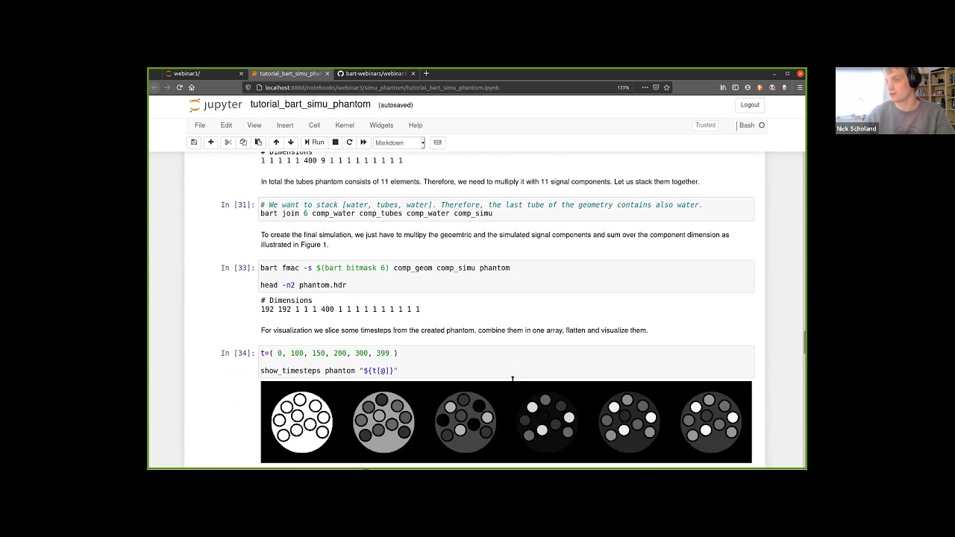Open page actions three-dot menu
Image resolution: width=955 pixels, height=537 pixels.
[645, 87]
